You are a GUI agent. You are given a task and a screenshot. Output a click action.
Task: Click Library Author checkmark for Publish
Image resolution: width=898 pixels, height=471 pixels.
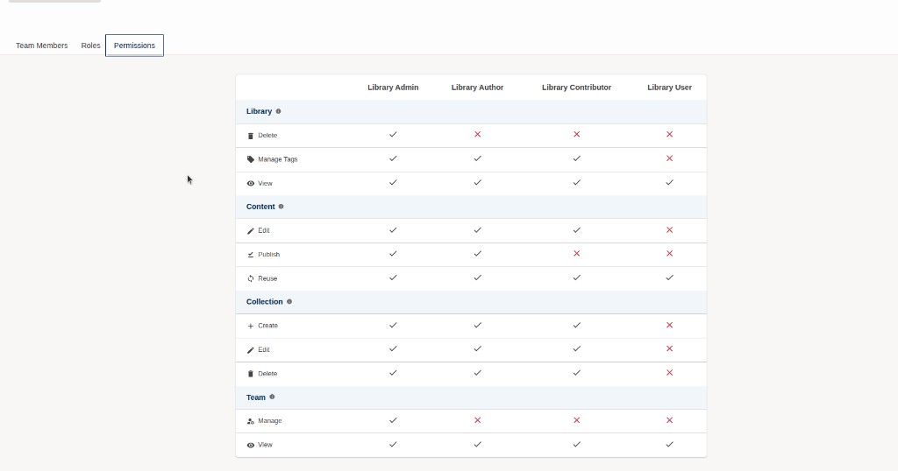[478, 254]
